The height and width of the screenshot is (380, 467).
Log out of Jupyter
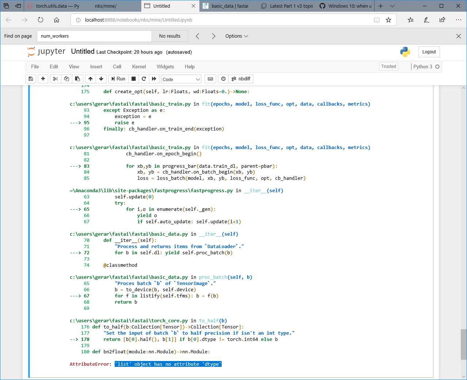[429, 52]
